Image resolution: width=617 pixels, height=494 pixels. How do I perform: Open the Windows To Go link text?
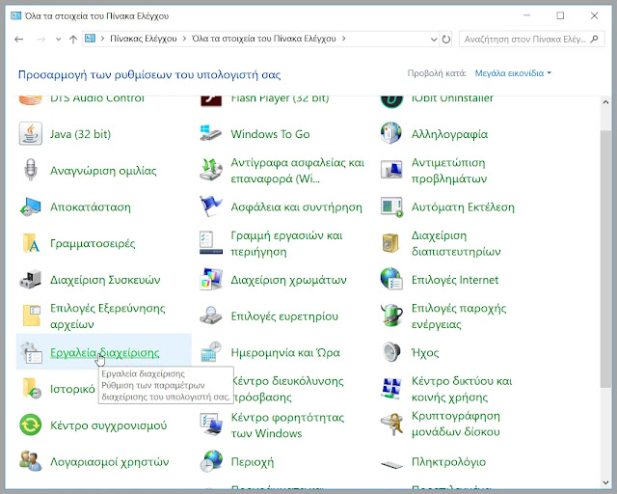click(270, 134)
